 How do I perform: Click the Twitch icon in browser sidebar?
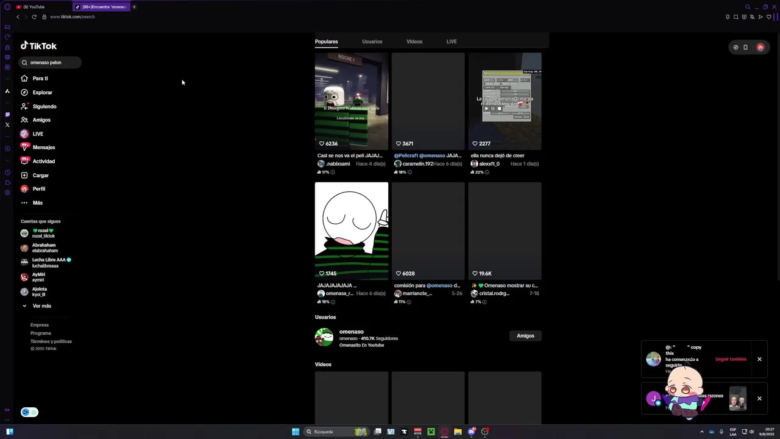(x=7, y=114)
